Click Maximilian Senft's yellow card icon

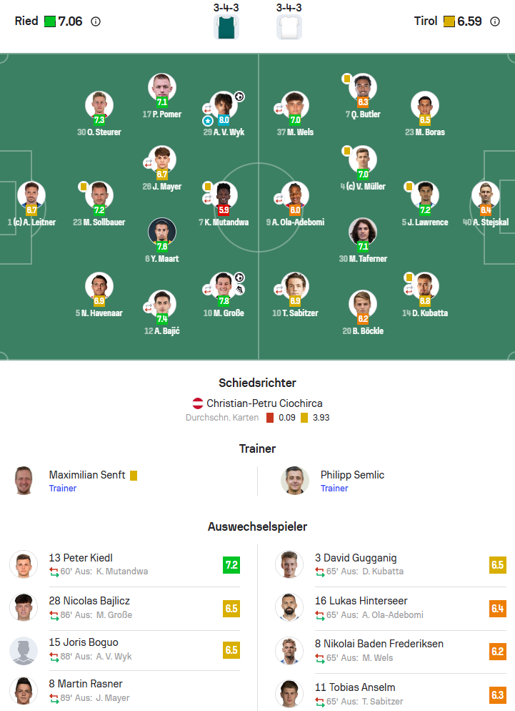pyautogui.click(x=134, y=475)
